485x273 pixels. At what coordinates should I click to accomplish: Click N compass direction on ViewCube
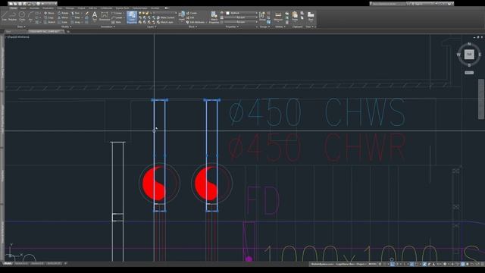coord(469,44)
